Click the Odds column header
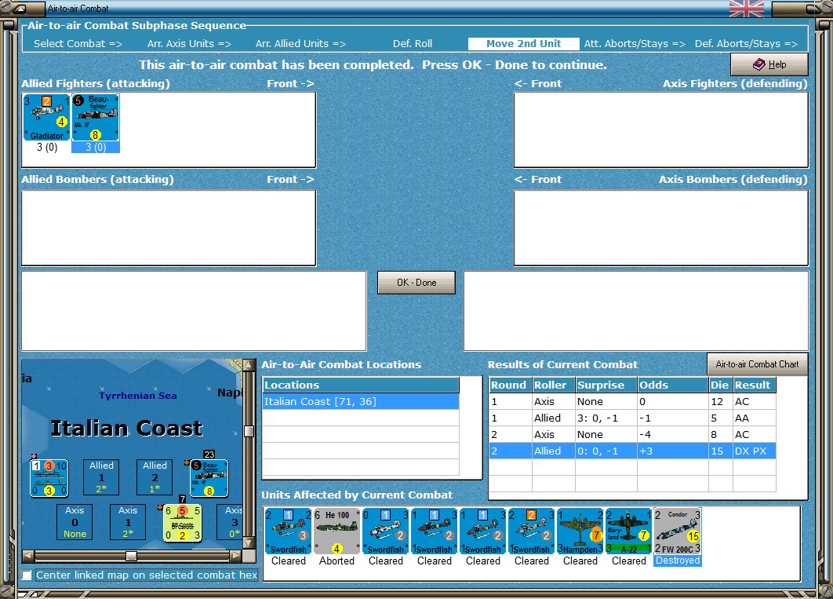Screen dimensions: 833x599 [672, 385]
